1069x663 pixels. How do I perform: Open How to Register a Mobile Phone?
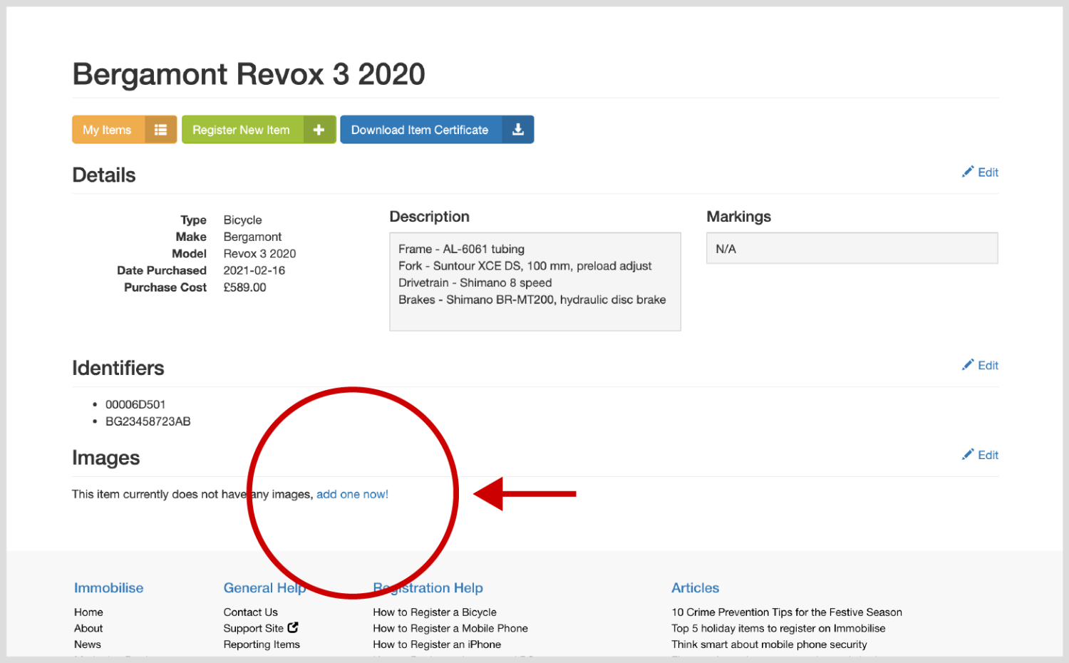(450, 628)
